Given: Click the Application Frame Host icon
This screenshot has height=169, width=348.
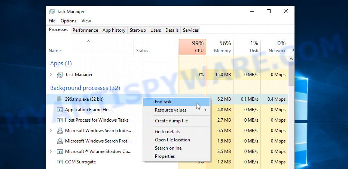Looking at the screenshot, I should coord(60,110).
